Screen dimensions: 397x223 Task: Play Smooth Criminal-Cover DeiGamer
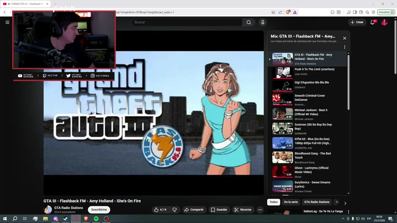307,100
